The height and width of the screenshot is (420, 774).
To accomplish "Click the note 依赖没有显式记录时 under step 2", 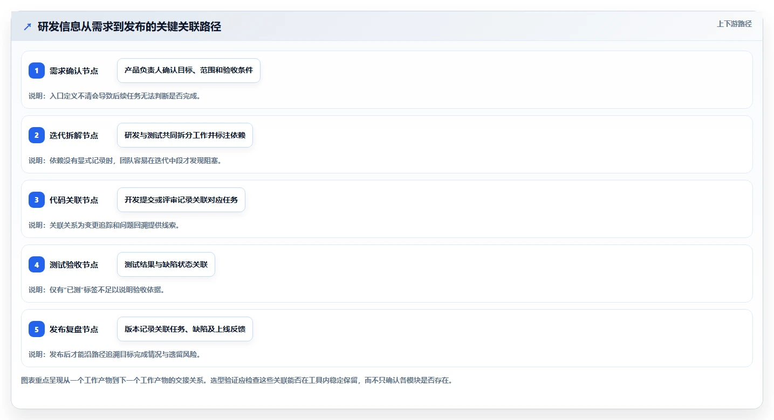I will coord(125,160).
